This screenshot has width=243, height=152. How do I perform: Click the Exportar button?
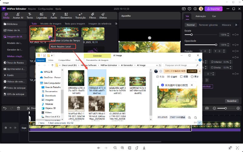[x=215, y=9]
